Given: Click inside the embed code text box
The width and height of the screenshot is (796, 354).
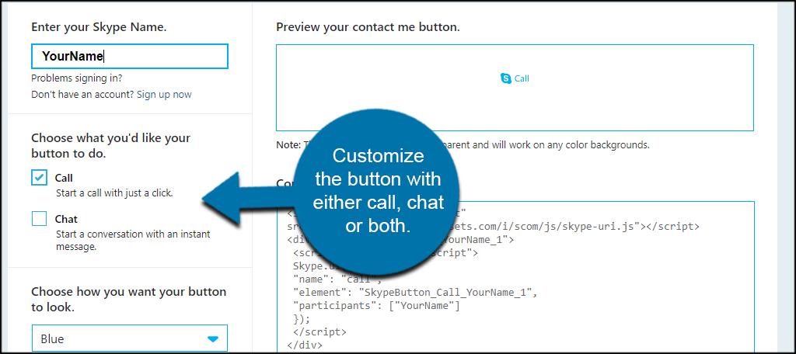Looking at the screenshot, I should (516, 277).
